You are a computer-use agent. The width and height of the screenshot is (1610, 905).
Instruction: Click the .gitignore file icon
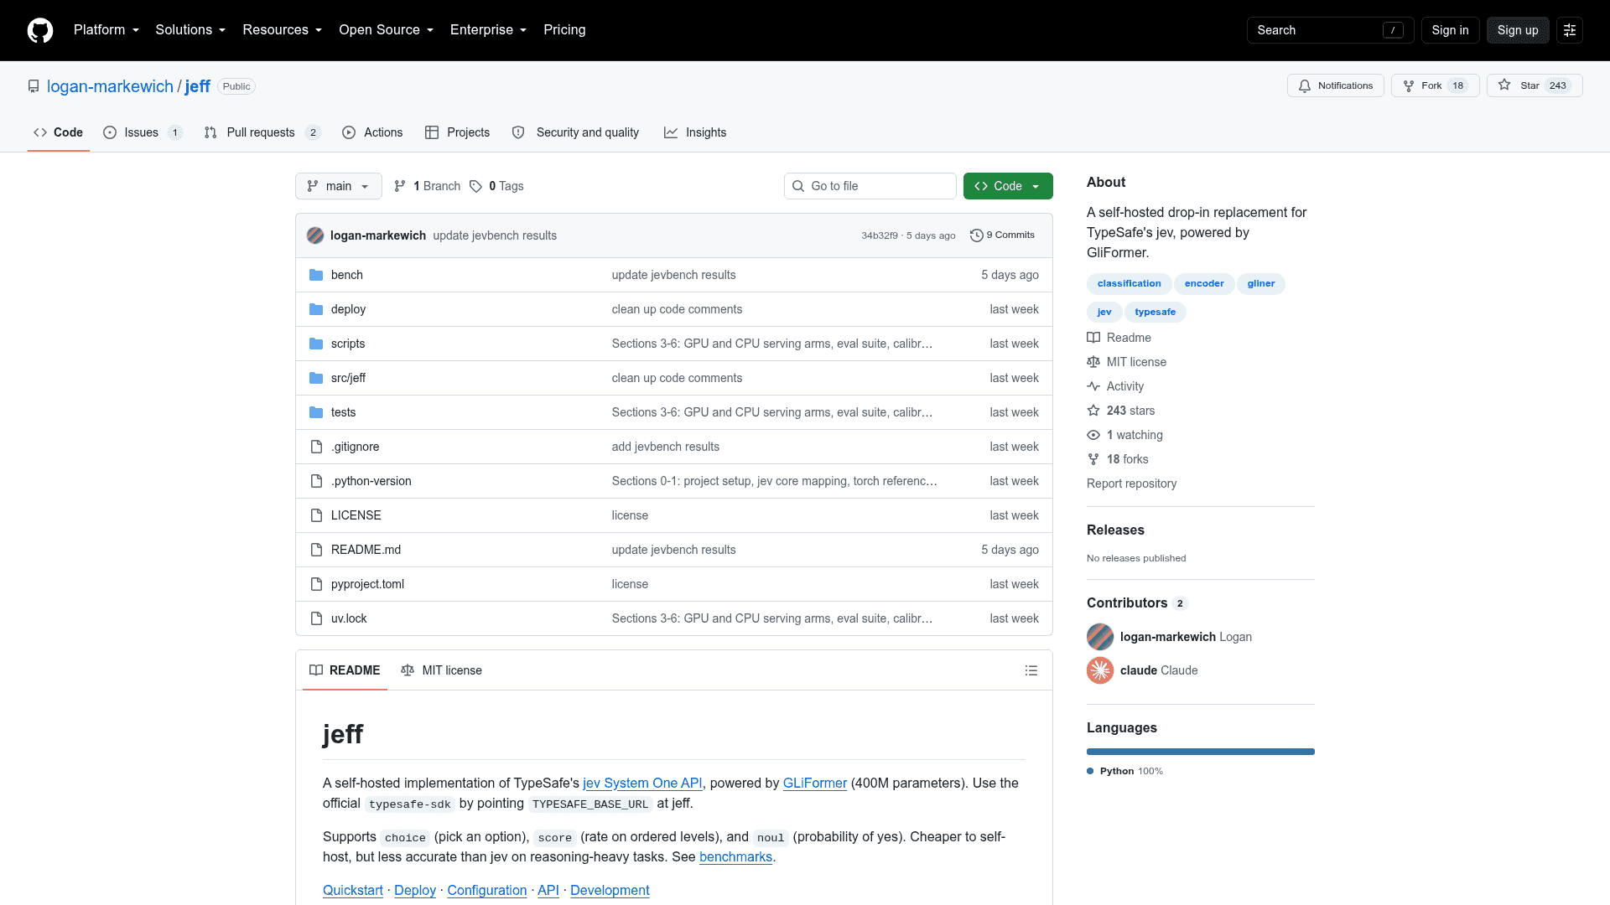pos(316,447)
